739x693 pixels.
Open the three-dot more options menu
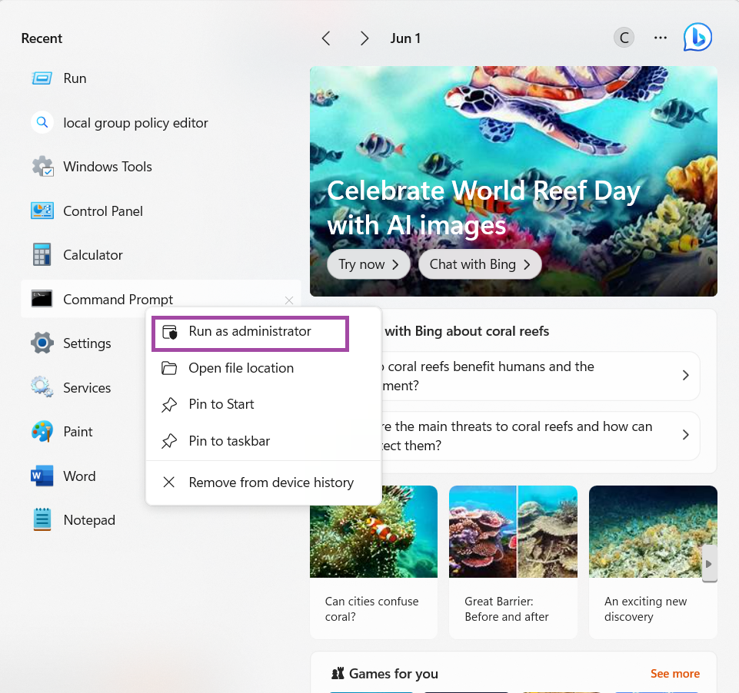(x=660, y=38)
